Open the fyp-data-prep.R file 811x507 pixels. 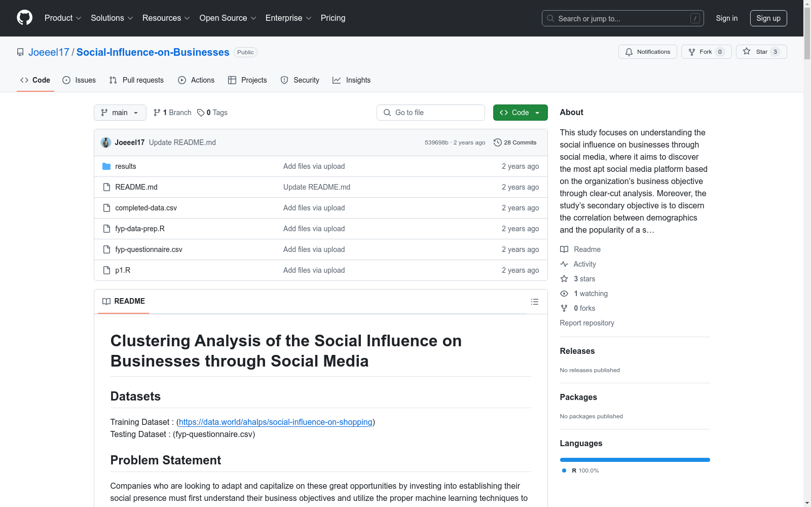tap(140, 229)
